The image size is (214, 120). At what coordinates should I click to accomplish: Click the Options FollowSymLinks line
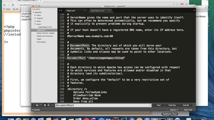point(90,92)
